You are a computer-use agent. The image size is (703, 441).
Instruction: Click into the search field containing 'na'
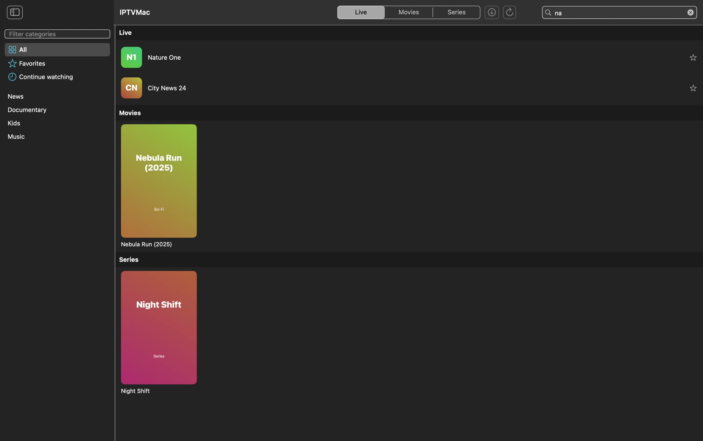(619, 12)
